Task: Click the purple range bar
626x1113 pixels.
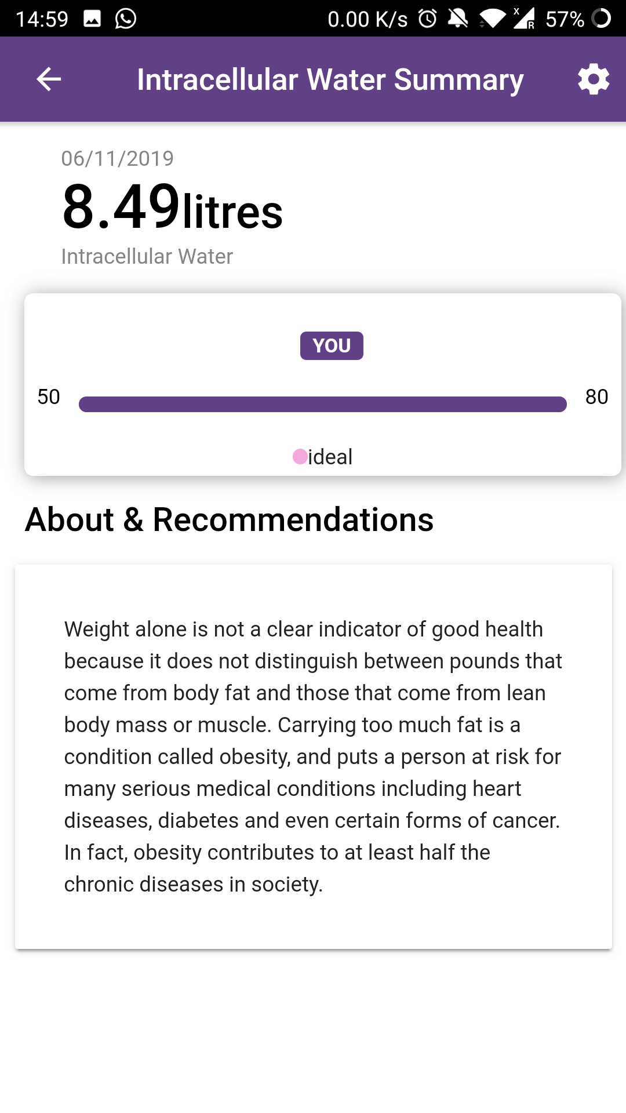Action: 322,404
